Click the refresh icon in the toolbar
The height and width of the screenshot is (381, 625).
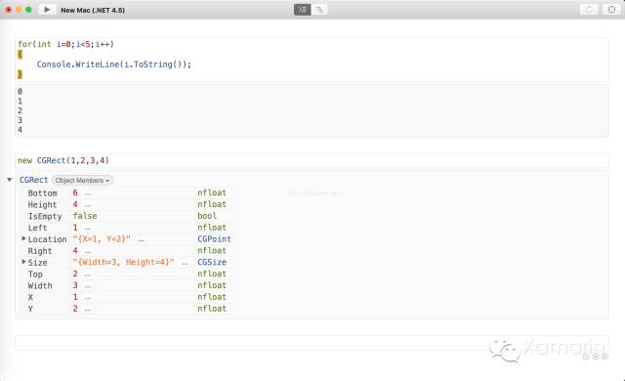pos(589,10)
